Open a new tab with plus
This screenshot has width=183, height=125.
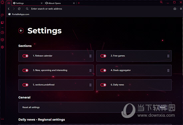coord(79,3)
